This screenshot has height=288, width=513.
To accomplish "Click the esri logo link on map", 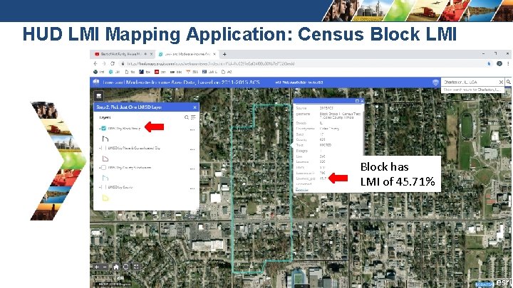I will (504, 282).
